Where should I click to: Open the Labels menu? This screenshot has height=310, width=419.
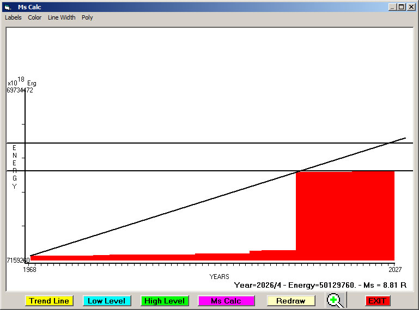13,17
